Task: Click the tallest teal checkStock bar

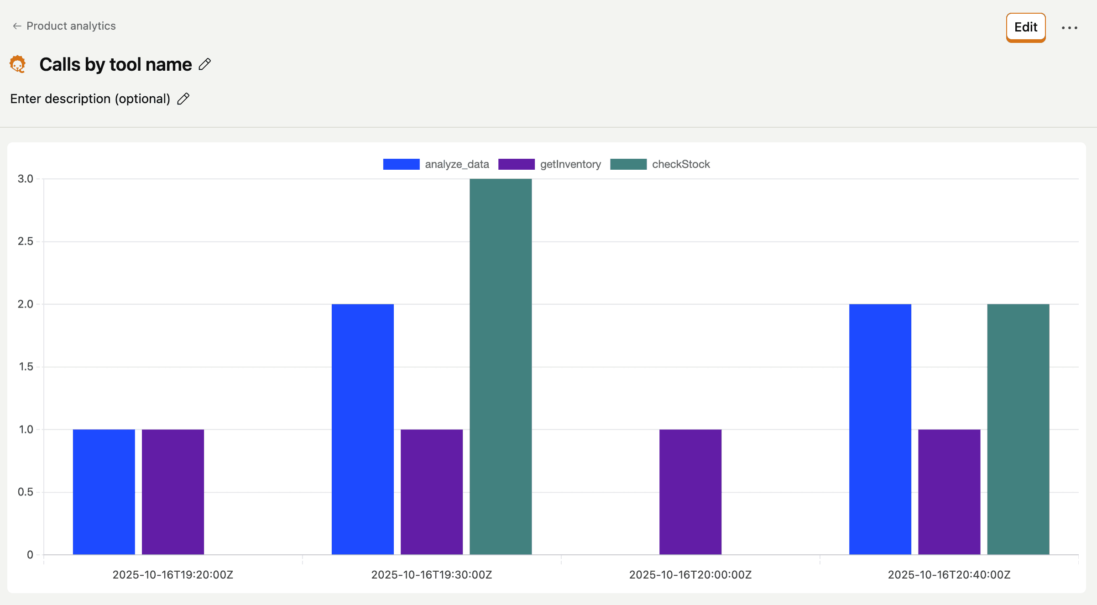Action: pos(501,366)
